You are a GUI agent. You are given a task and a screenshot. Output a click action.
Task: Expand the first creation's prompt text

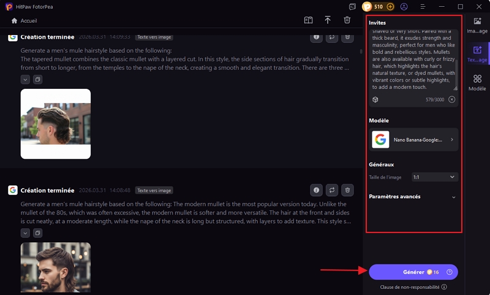pos(25,79)
